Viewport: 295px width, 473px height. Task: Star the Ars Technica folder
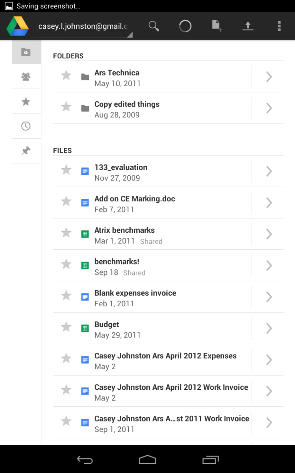point(66,76)
